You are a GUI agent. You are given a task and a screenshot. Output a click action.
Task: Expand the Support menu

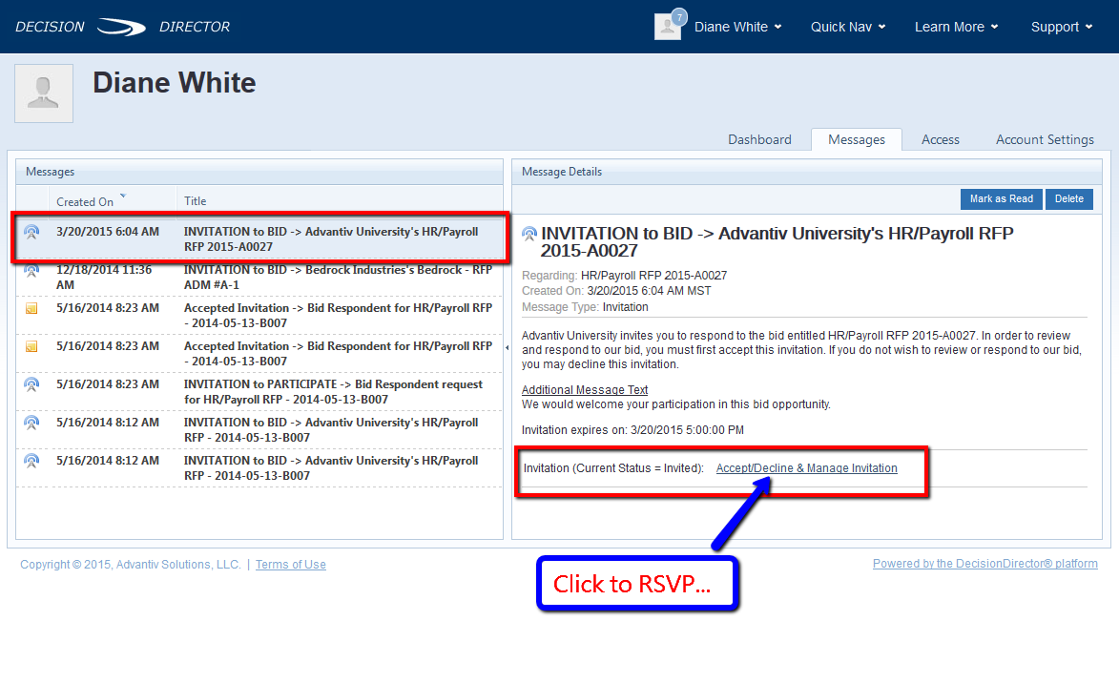pyautogui.click(x=1061, y=27)
